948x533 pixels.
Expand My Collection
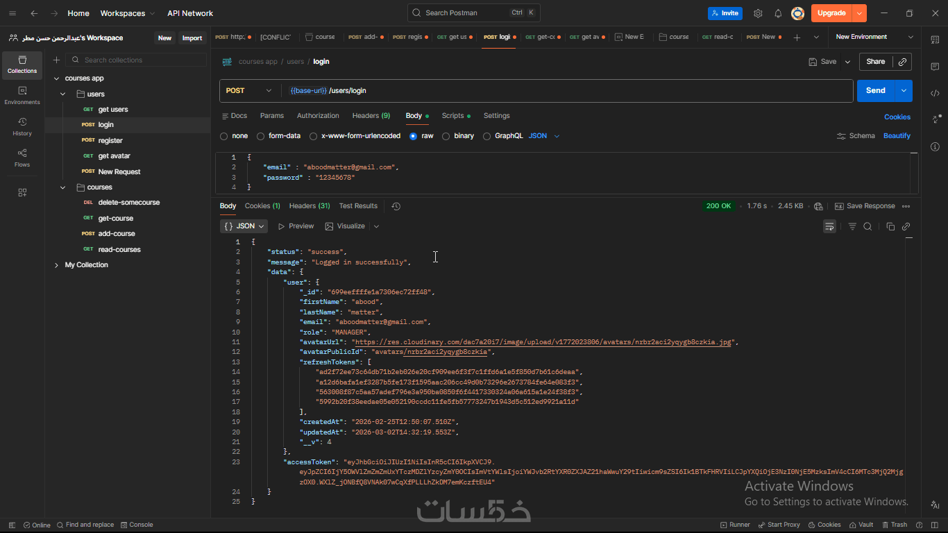pyautogui.click(x=56, y=265)
